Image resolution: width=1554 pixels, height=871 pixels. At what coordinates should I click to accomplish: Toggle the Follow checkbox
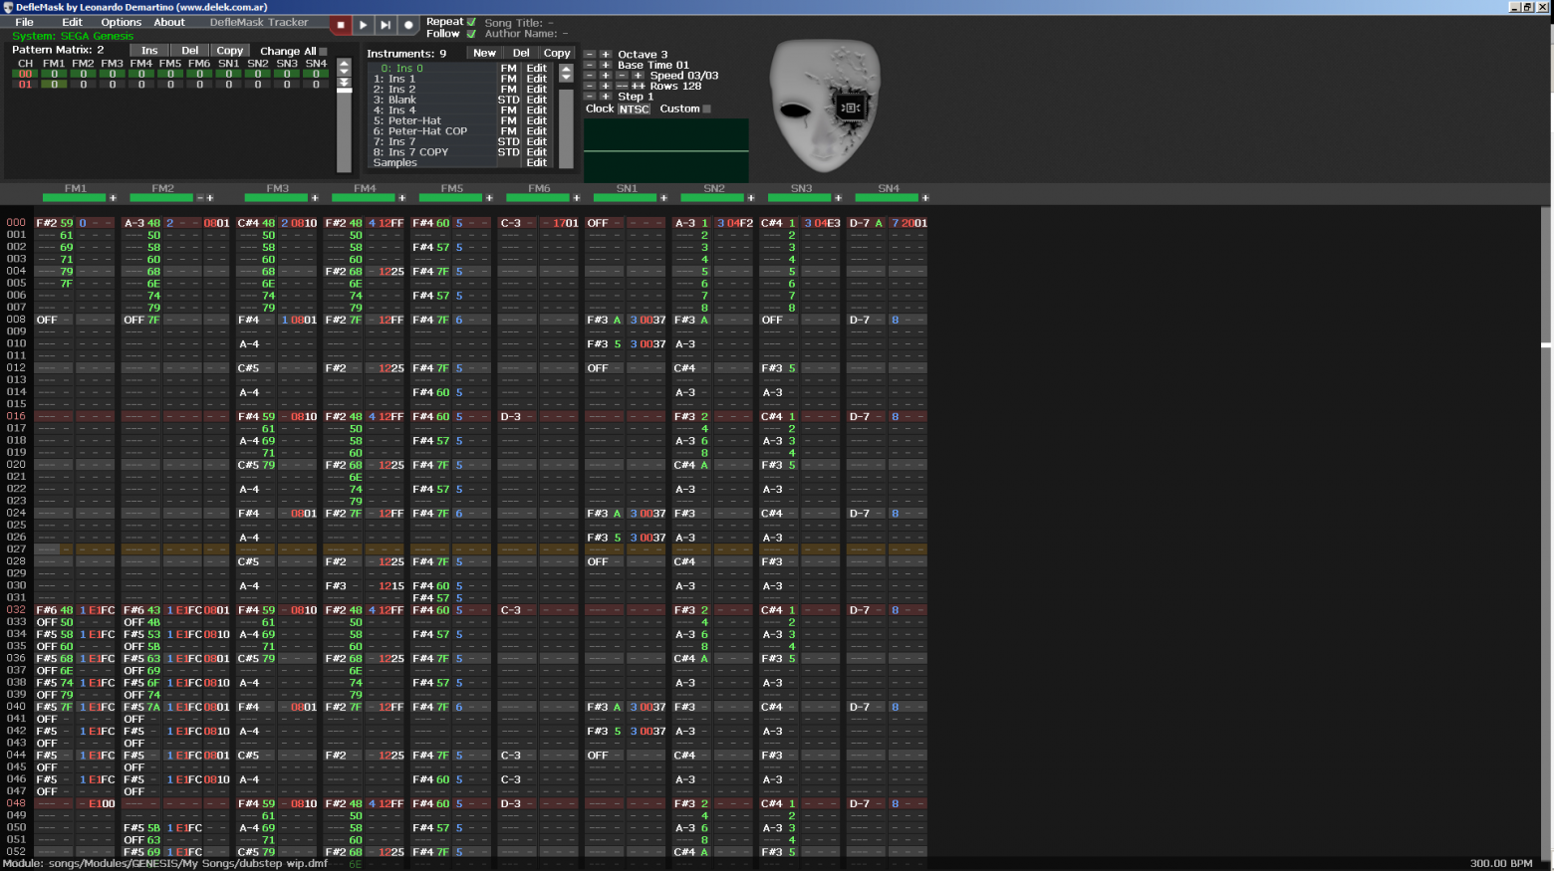tap(472, 34)
